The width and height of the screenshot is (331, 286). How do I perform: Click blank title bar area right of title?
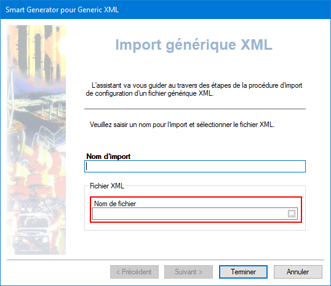(x=224, y=10)
